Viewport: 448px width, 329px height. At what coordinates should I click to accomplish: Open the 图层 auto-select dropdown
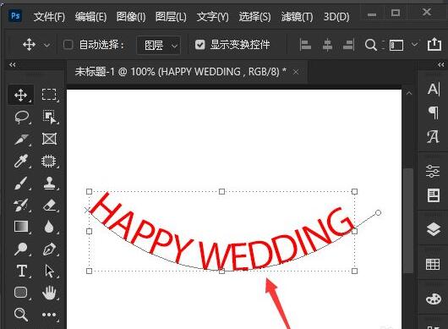click(159, 45)
